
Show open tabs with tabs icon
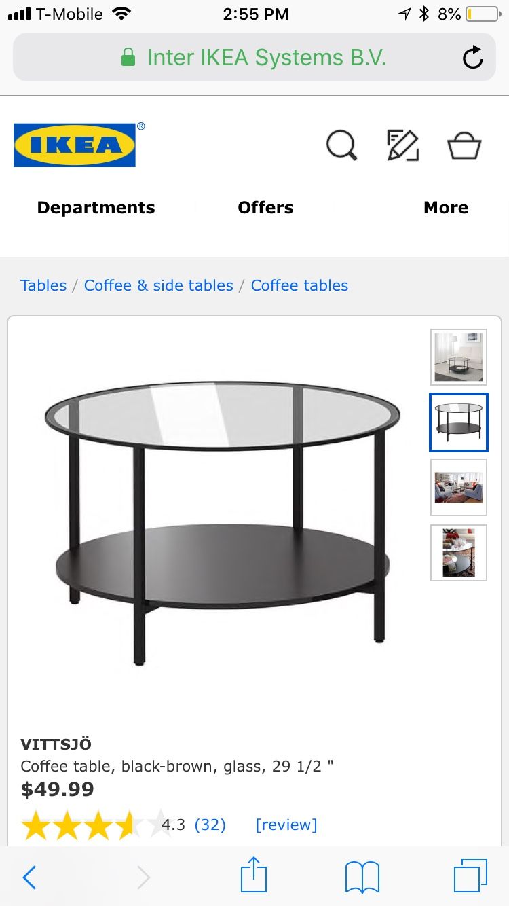(470, 875)
